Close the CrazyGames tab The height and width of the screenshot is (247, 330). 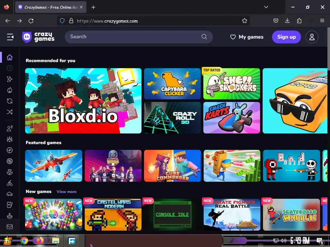81,7
